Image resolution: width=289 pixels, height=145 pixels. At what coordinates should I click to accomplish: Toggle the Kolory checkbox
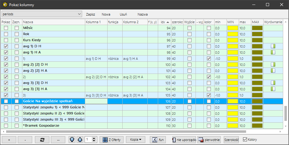coord(245,140)
